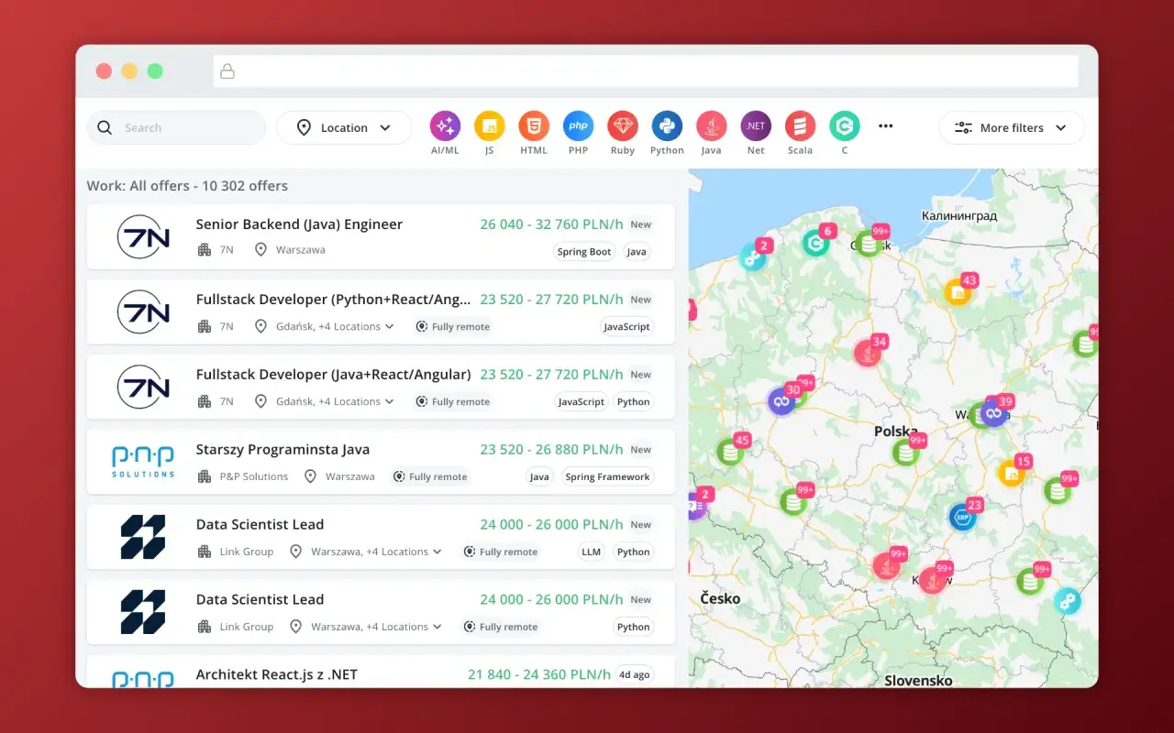Select the Java filter icon
This screenshot has width=1174, height=733.
(x=711, y=125)
